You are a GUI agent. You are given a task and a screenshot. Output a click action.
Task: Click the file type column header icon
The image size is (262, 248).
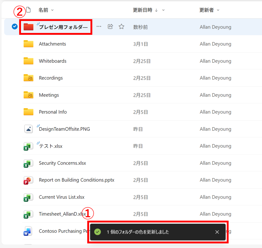(28, 10)
